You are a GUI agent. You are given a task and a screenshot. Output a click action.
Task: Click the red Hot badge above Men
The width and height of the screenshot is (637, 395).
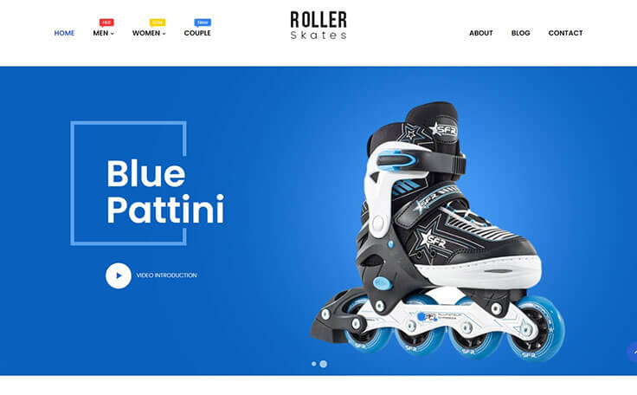coord(106,23)
